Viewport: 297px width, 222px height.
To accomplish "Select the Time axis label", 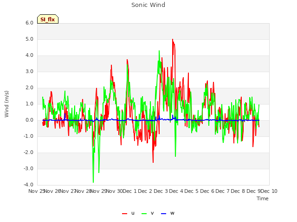I will [263, 198].
